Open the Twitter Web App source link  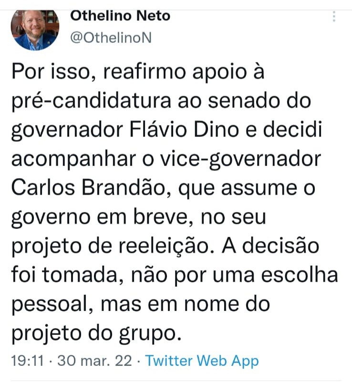click(202, 361)
